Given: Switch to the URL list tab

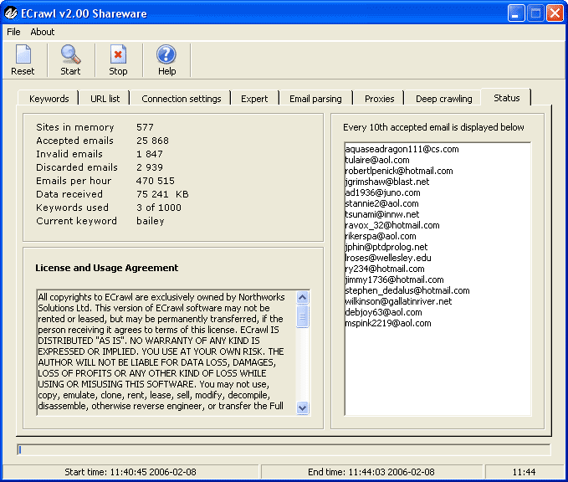Looking at the screenshot, I should tap(105, 99).
